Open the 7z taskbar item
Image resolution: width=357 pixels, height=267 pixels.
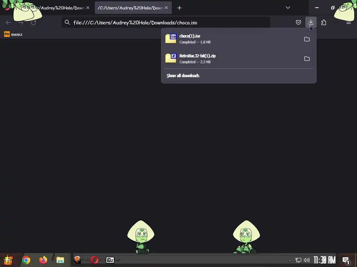pyautogui.click(x=110, y=260)
